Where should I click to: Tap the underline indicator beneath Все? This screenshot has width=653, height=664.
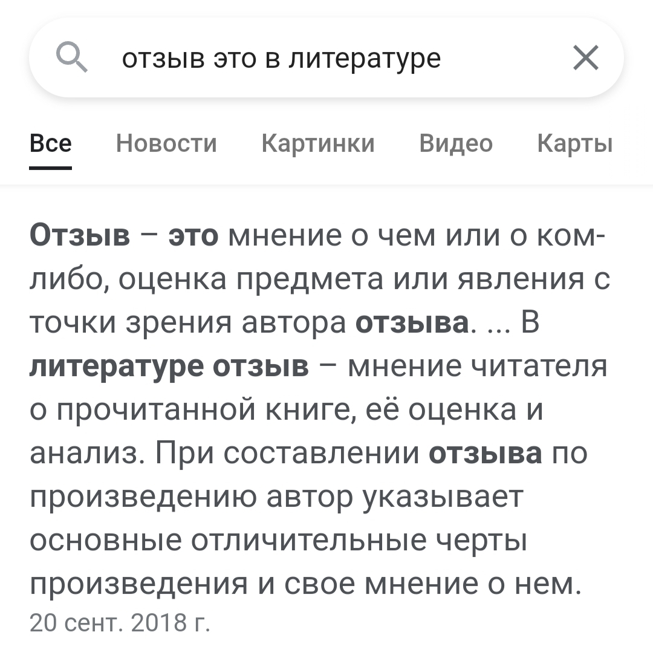coord(51,169)
